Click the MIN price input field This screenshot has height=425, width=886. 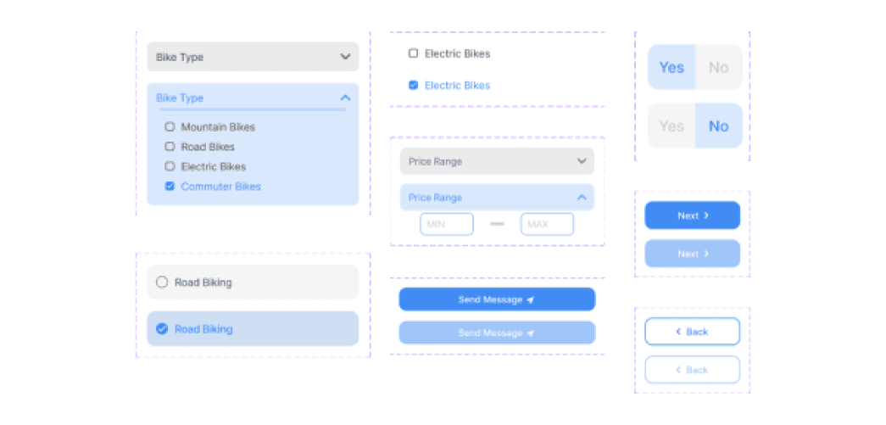point(447,224)
